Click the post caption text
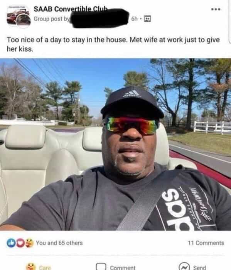231x270 pixels. pos(113,44)
